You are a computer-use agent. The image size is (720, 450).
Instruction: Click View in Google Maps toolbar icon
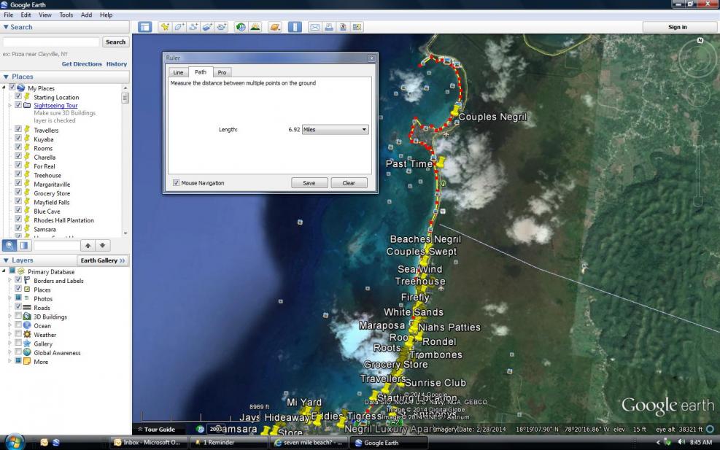357,27
